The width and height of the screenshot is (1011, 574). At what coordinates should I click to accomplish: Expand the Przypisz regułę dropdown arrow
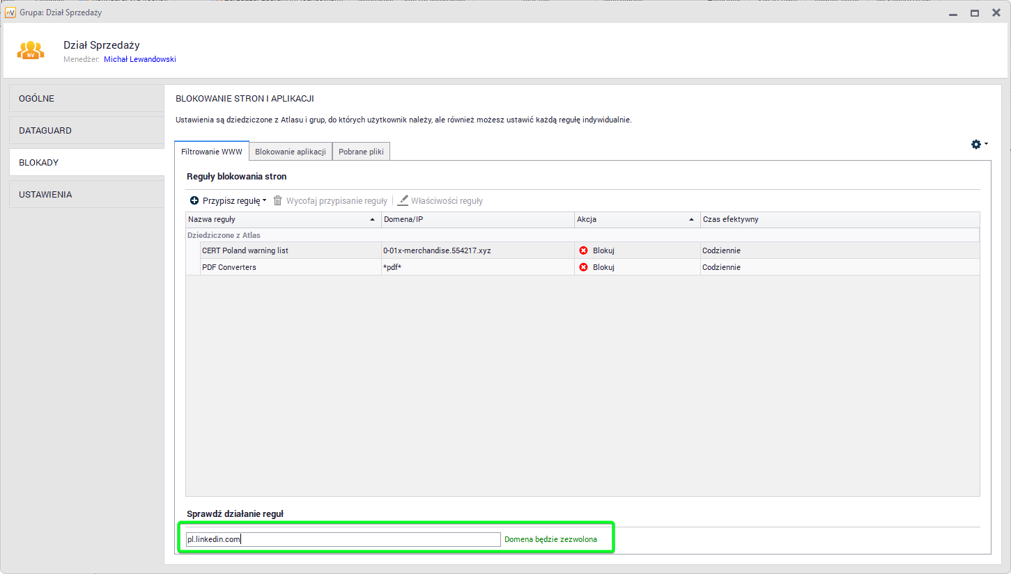(265, 200)
